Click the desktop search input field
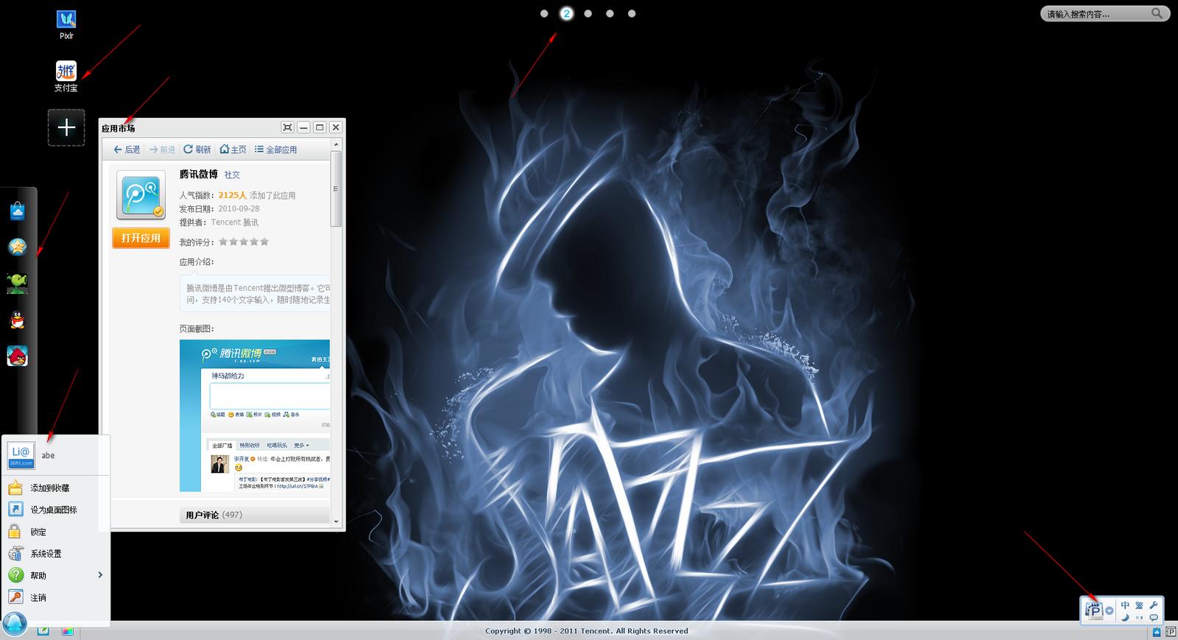The image size is (1178, 640). pos(1096,14)
